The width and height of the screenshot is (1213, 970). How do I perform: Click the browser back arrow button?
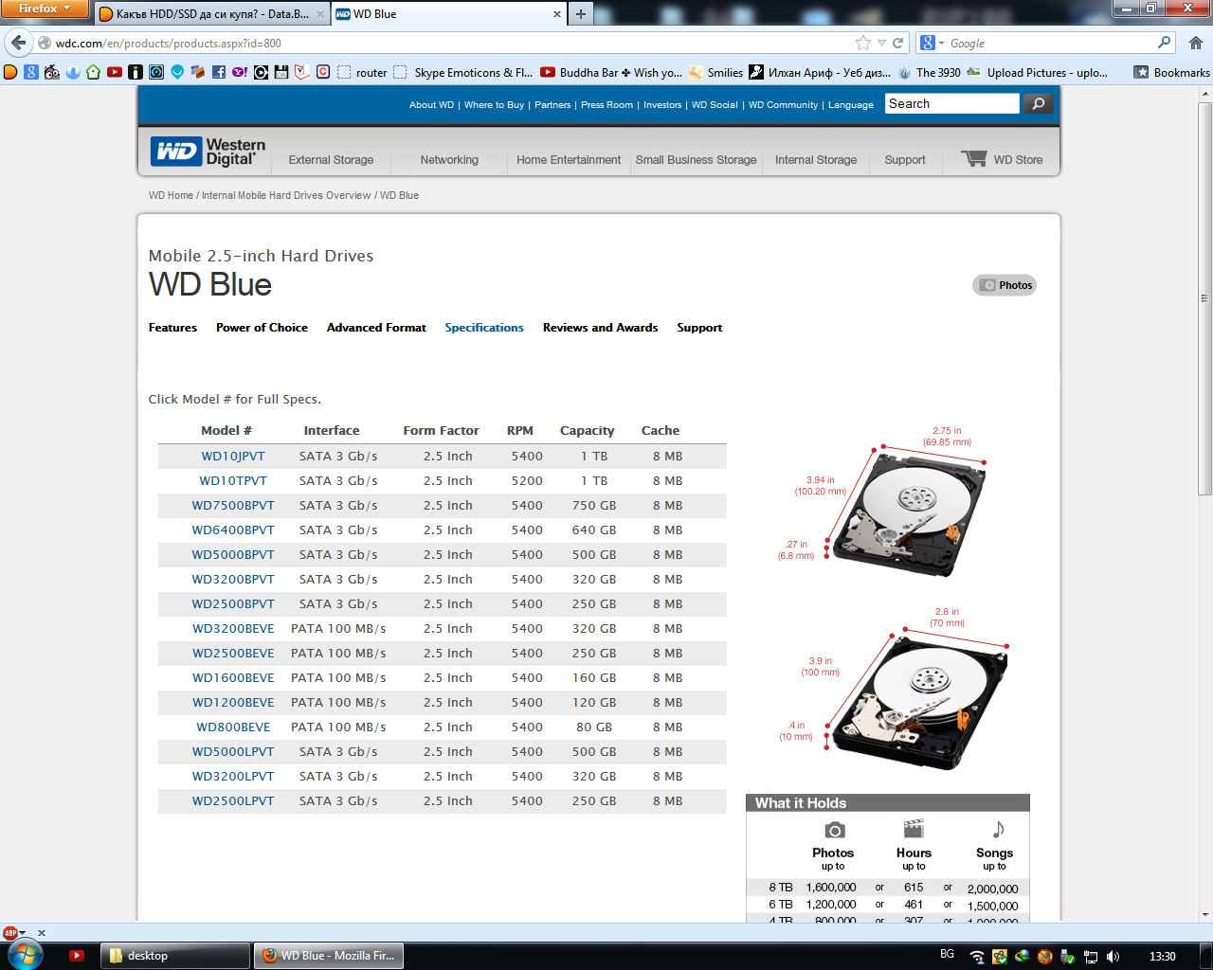19,43
